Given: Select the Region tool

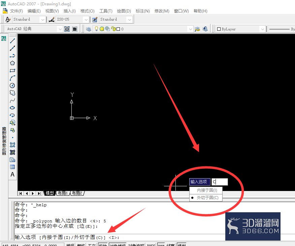Looking at the screenshot, I should (x=12, y=160).
